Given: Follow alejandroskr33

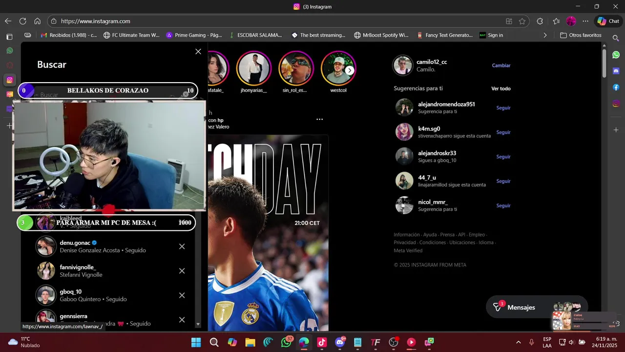Looking at the screenshot, I should 503,156.
